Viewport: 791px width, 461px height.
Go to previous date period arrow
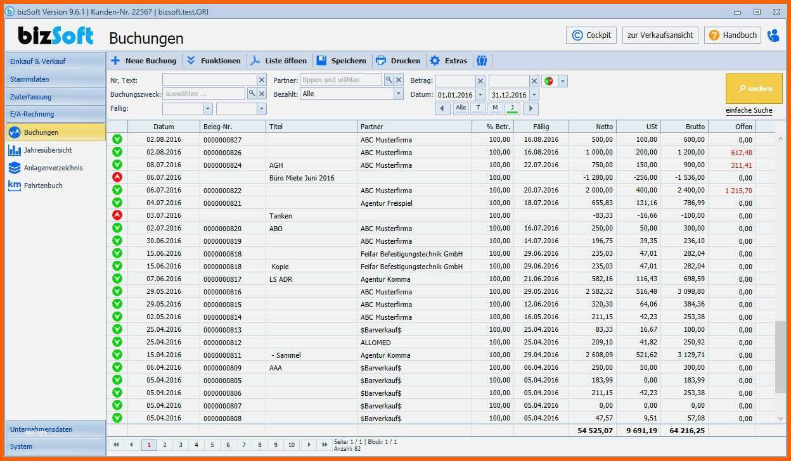[x=443, y=109]
